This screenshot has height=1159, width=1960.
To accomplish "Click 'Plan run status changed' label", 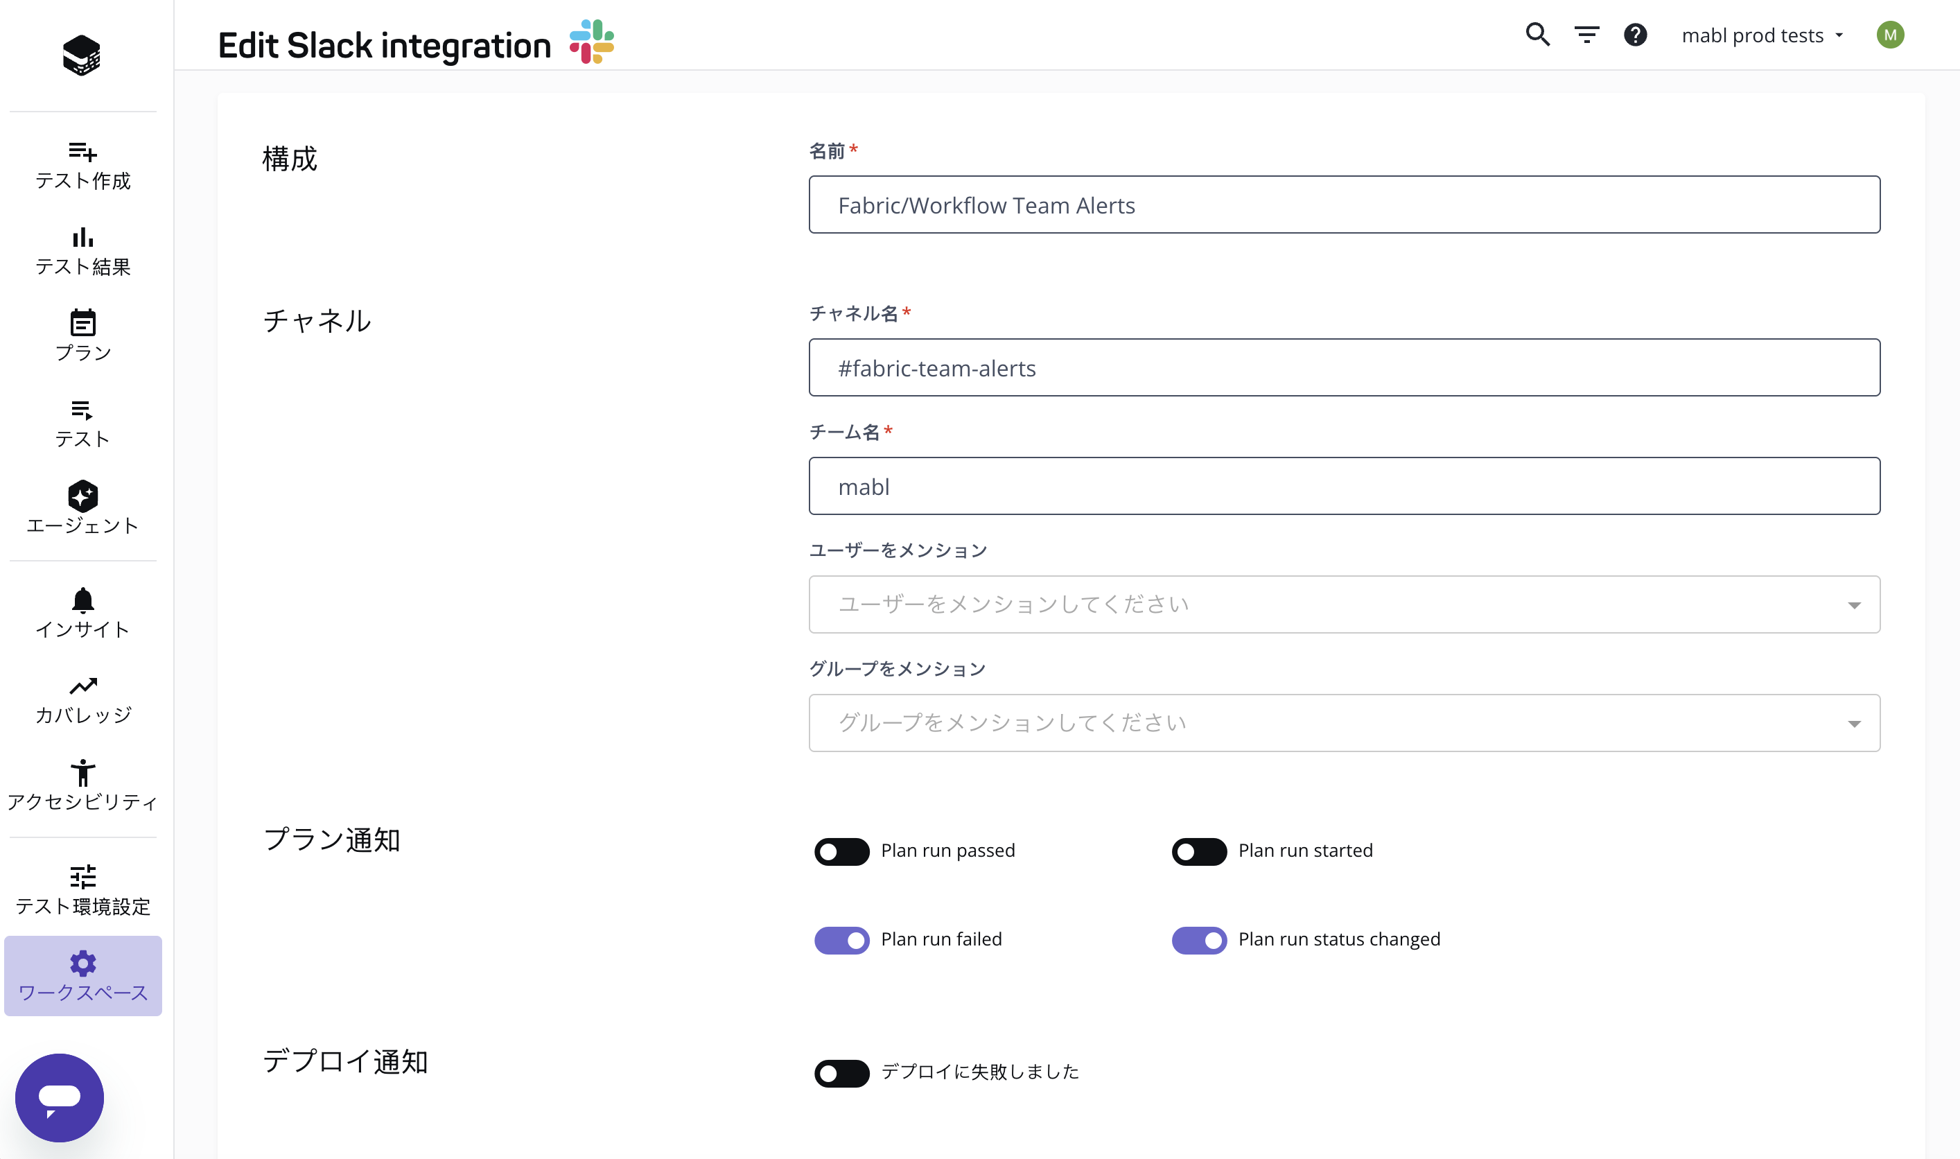I will point(1339,939).
